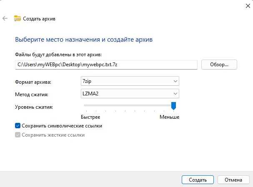Click the zipped folder icon beside Создать архив
The image size is (253, 187).
coord(17,18)
